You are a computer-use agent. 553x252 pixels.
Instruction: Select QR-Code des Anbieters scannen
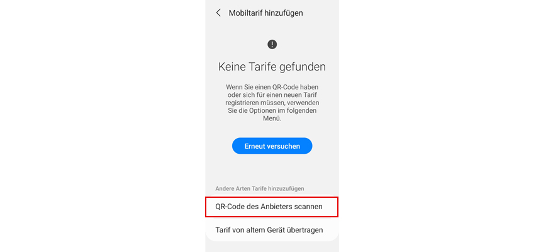[272, 207]
